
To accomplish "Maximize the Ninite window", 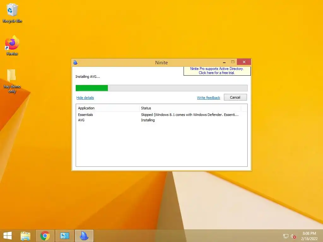I will 233,62.
